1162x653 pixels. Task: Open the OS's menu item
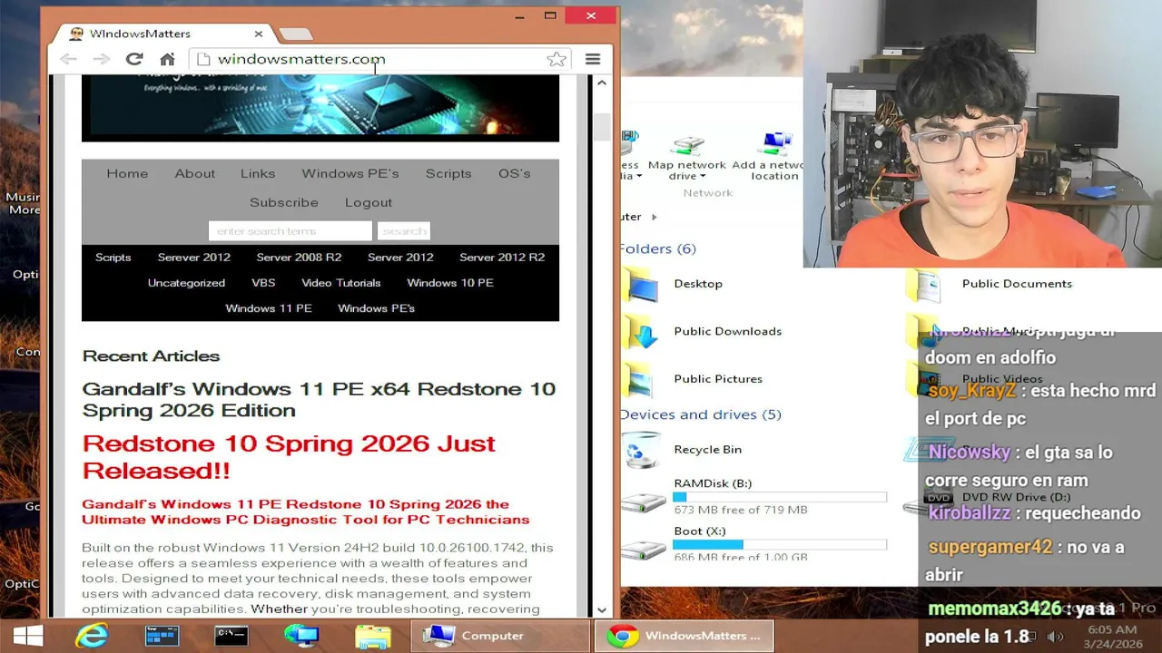tap(514, 173)
